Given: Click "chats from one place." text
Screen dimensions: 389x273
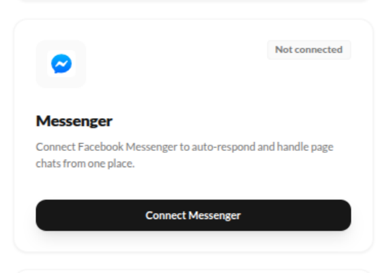Looking at the screenshot, I should (x=85, y=164).
